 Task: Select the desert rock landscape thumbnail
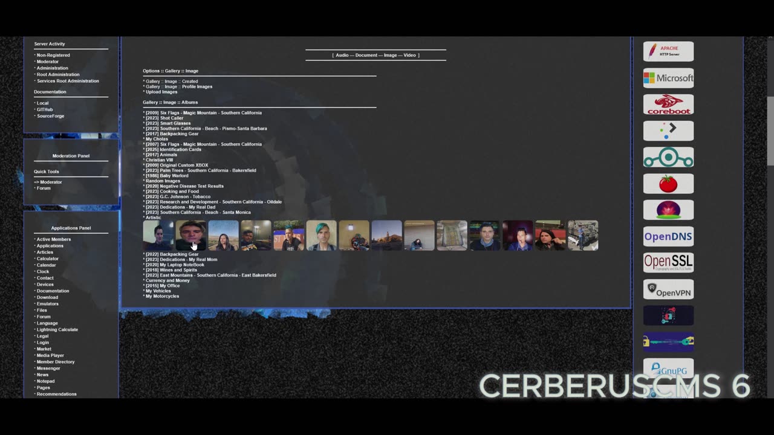(387, 236)
